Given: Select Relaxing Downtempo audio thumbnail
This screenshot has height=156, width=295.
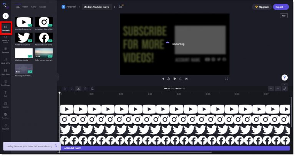Looking at the screenshot, I should click(24, 69).
